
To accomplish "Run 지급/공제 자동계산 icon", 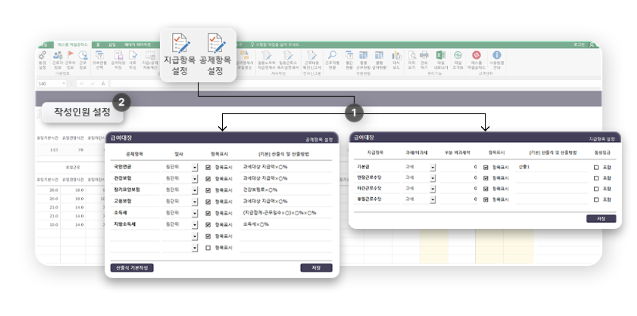I will (x=150, y=55).
